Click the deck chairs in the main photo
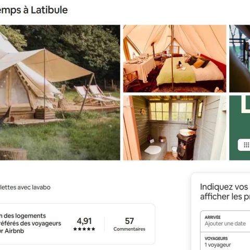The width and height of the screenshot is (250, 250). click(96, 95)
